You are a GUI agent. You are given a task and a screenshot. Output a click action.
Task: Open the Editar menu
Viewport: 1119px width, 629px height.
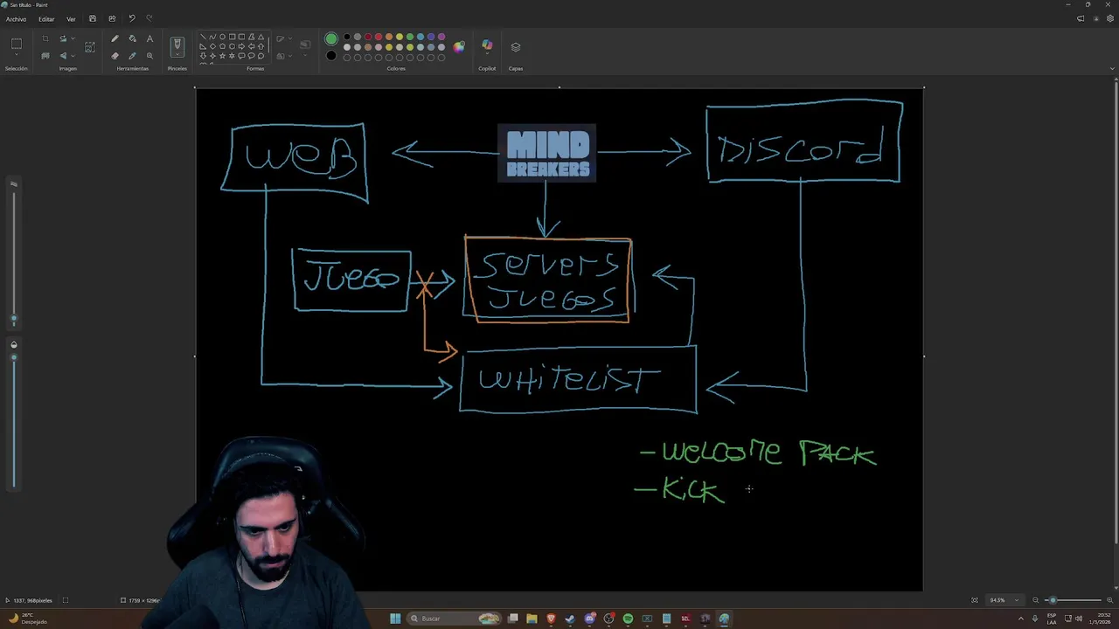click(x=46, y=18)
